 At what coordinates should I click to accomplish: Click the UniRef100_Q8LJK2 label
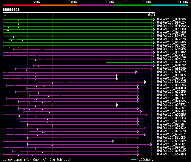[171, 52]
